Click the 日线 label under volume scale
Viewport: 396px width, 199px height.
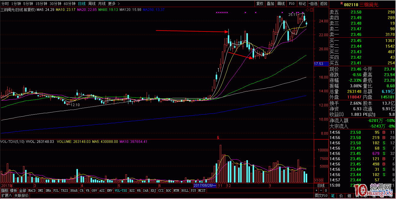321,185
